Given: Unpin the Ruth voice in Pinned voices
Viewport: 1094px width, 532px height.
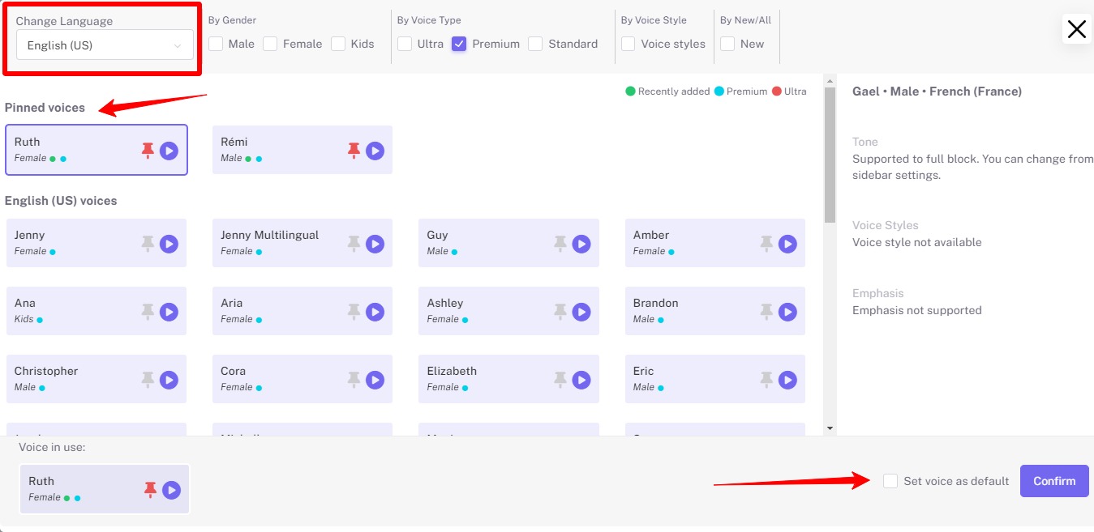Looking at the screenshot, I should (x=148, y=151).
